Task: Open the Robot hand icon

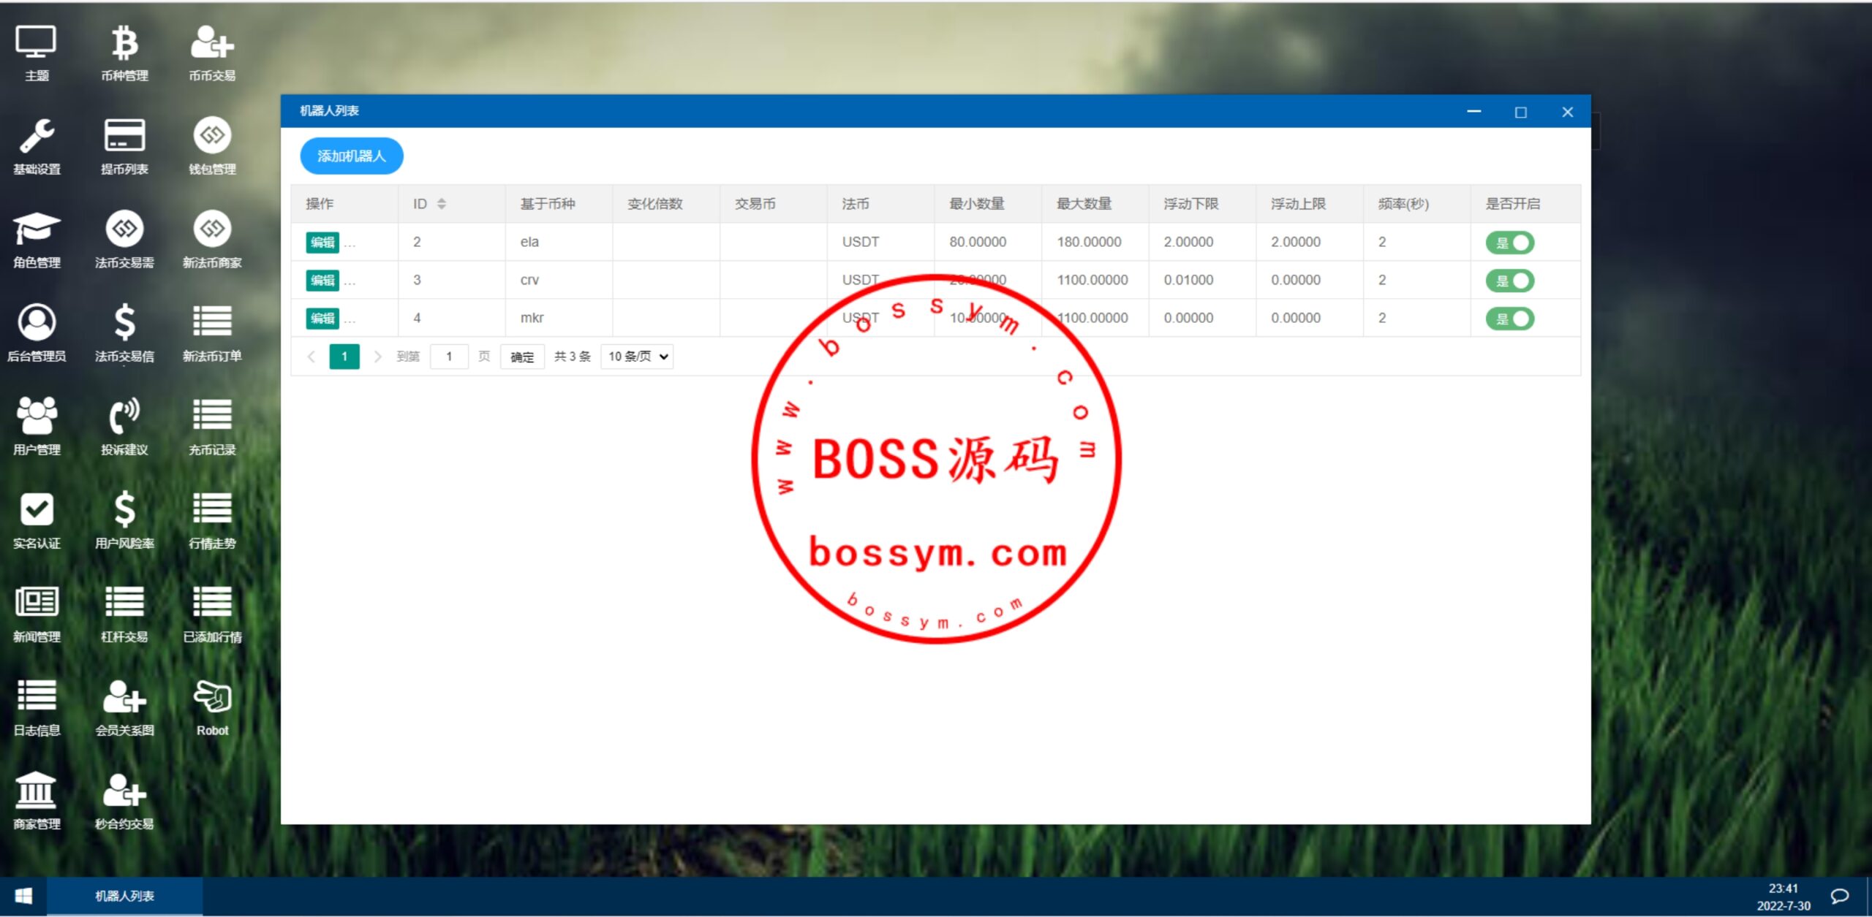Action: pyautogui.click(x=212, y=708)
